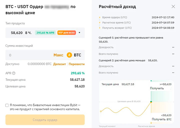
Task: Open the Перевести link
Action: [76, 64]
